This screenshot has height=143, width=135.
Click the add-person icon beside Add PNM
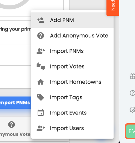(x=41, y=20)
